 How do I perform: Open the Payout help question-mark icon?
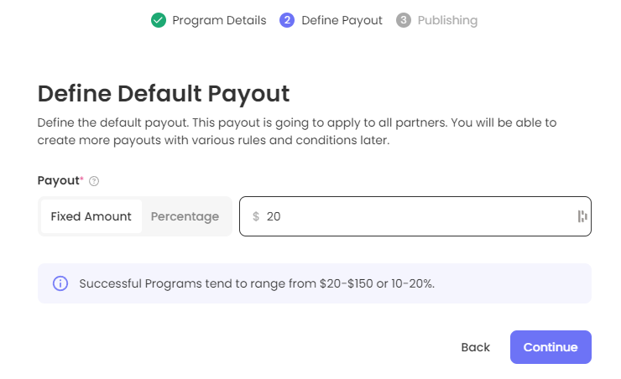(94, 181)
